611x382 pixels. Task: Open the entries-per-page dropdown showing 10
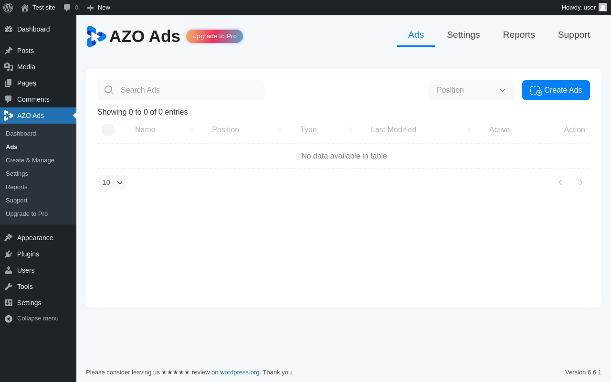tap(112, 182)
